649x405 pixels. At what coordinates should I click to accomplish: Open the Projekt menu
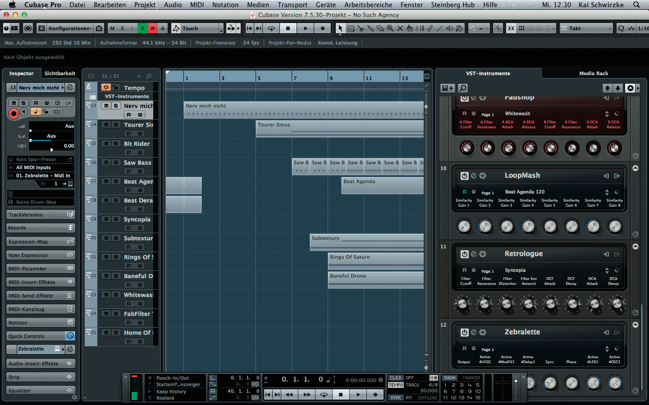click(145, 5)
